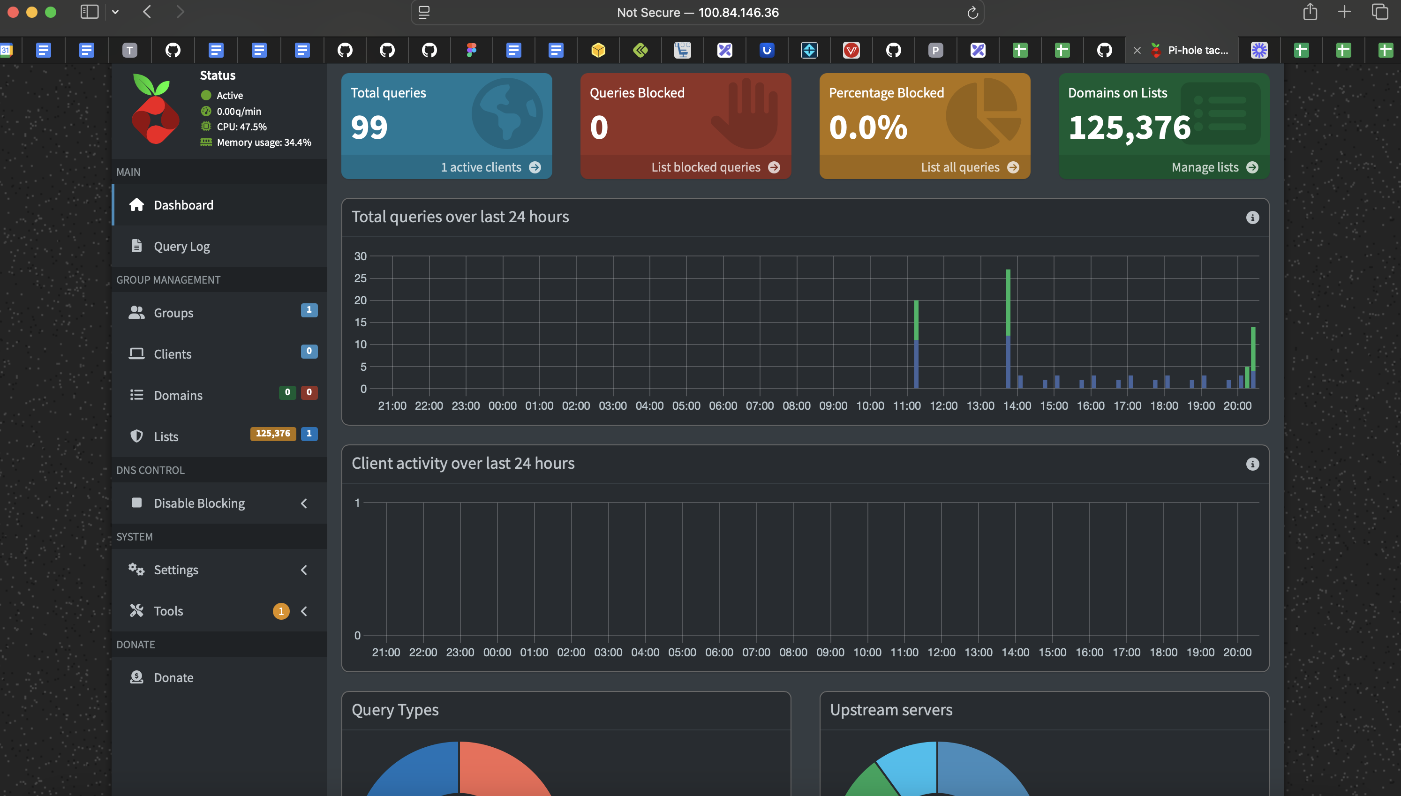Click the 125,376 badge next to Lists
The height and width of the screenshot is (796, 1401).
pos(273,434)
